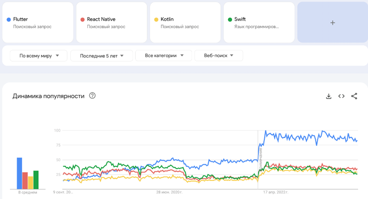The width and height of the screenshot is (368, 199).
Task: Click the 50 value axis label
Action: [x=58, y=160]
